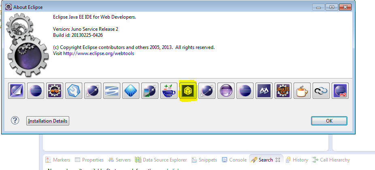The height and width of the screenshot is (170, 375).
Task: Close the Search tab with its X
Action: 278,160
